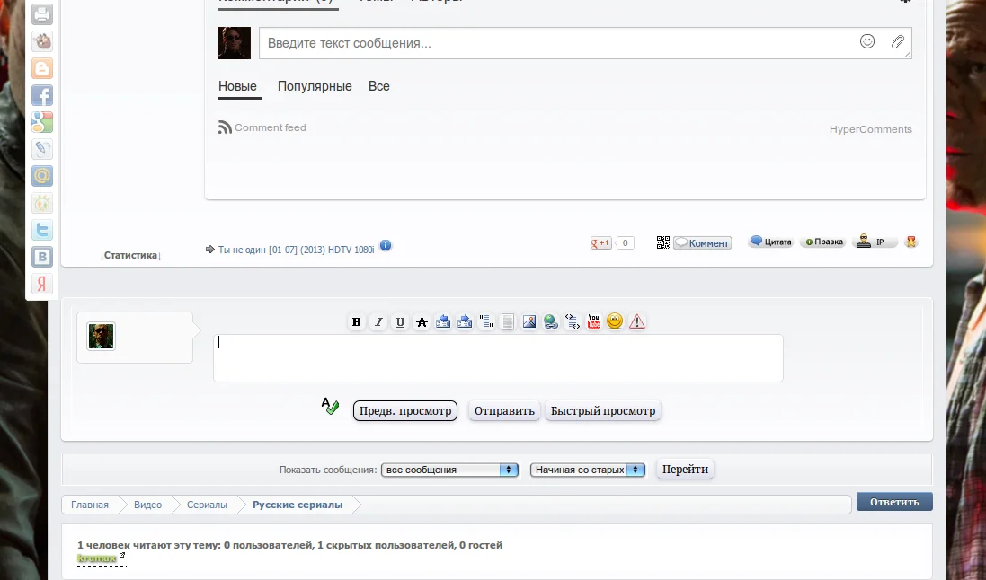Screen dimensions: 986x580
Task: Click the print icon in share sidebar
Action: (x=42, y=13)
